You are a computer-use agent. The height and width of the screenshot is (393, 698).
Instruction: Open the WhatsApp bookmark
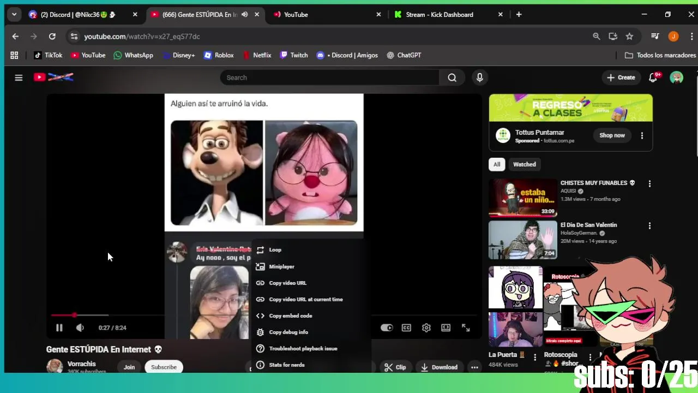134,55
